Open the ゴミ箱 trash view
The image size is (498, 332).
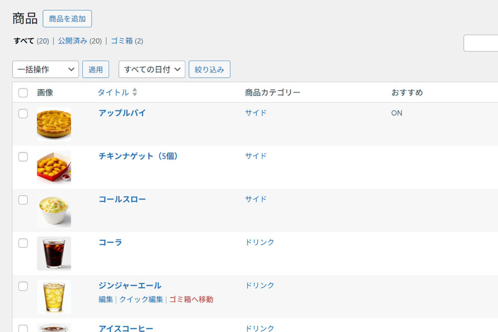pyautogui.click(x=122, y=41)
